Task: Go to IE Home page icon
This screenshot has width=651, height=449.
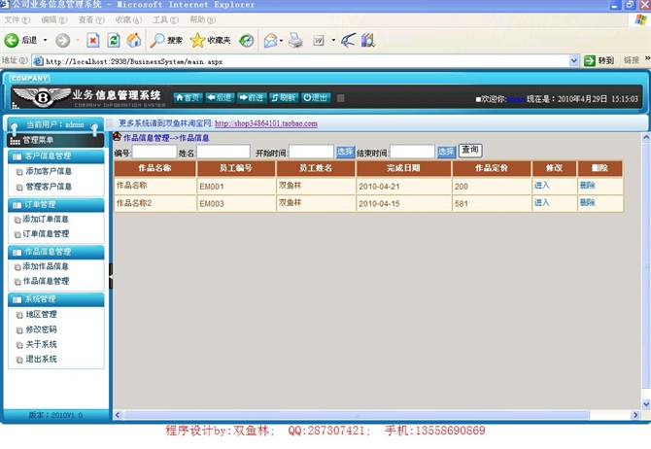Action: (134, 40)
